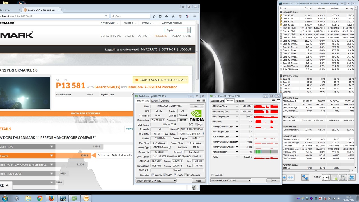Open Firefox from the taskbar

point(51,198)
